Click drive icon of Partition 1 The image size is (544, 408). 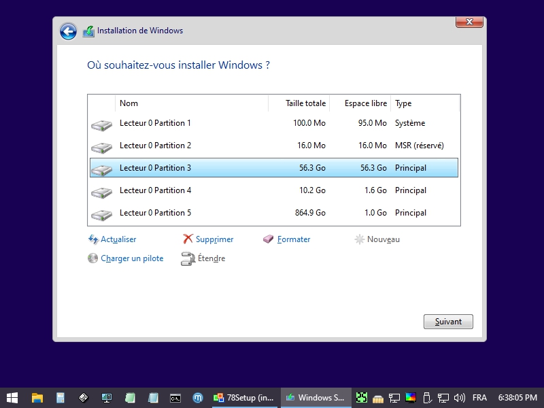101,124
